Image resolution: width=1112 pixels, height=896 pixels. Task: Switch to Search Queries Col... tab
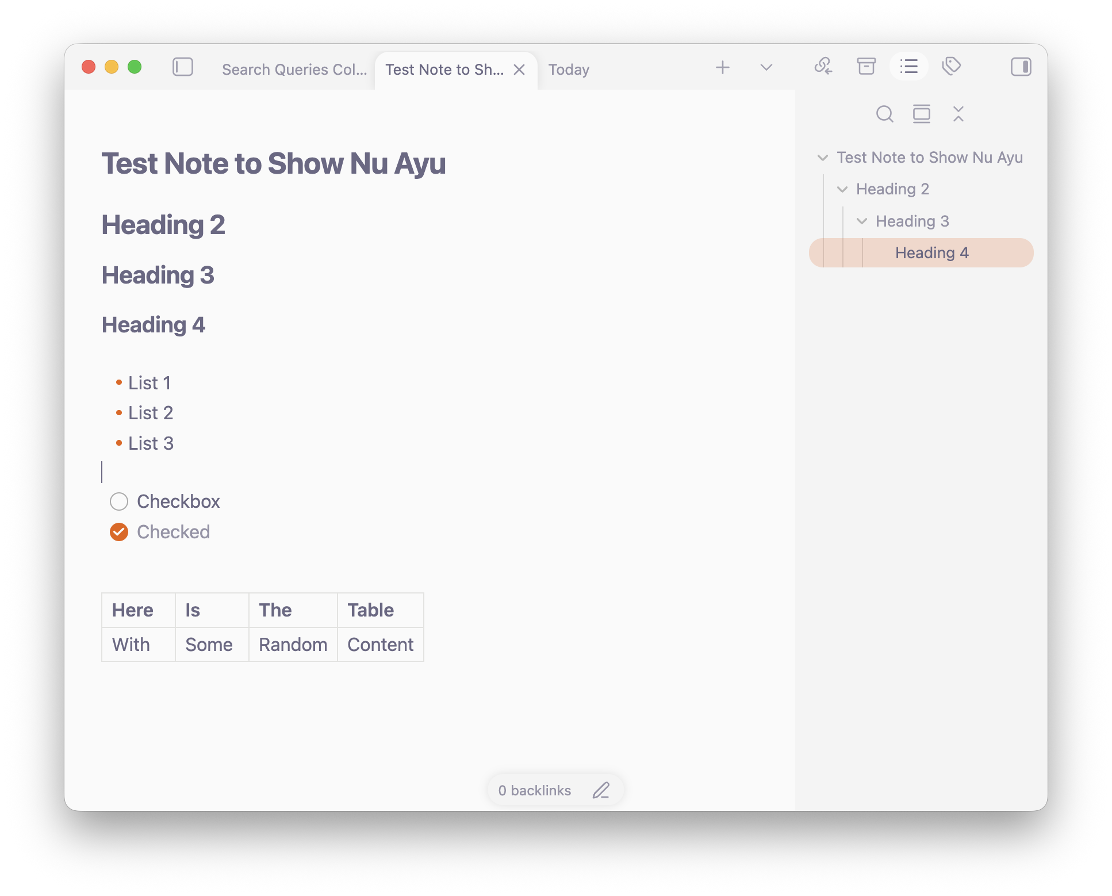coord(294,70)
